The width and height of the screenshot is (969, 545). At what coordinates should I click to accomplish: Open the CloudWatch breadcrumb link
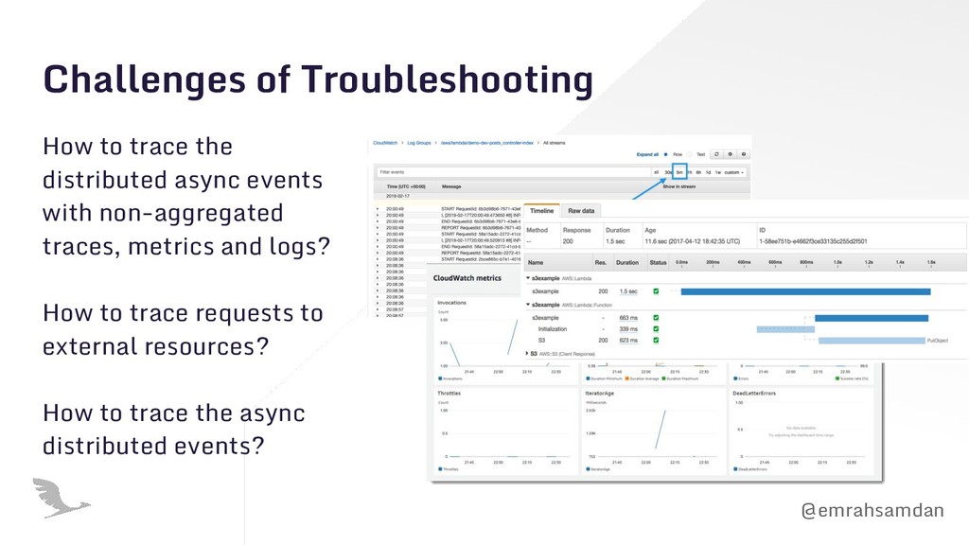tap(385, 143)
